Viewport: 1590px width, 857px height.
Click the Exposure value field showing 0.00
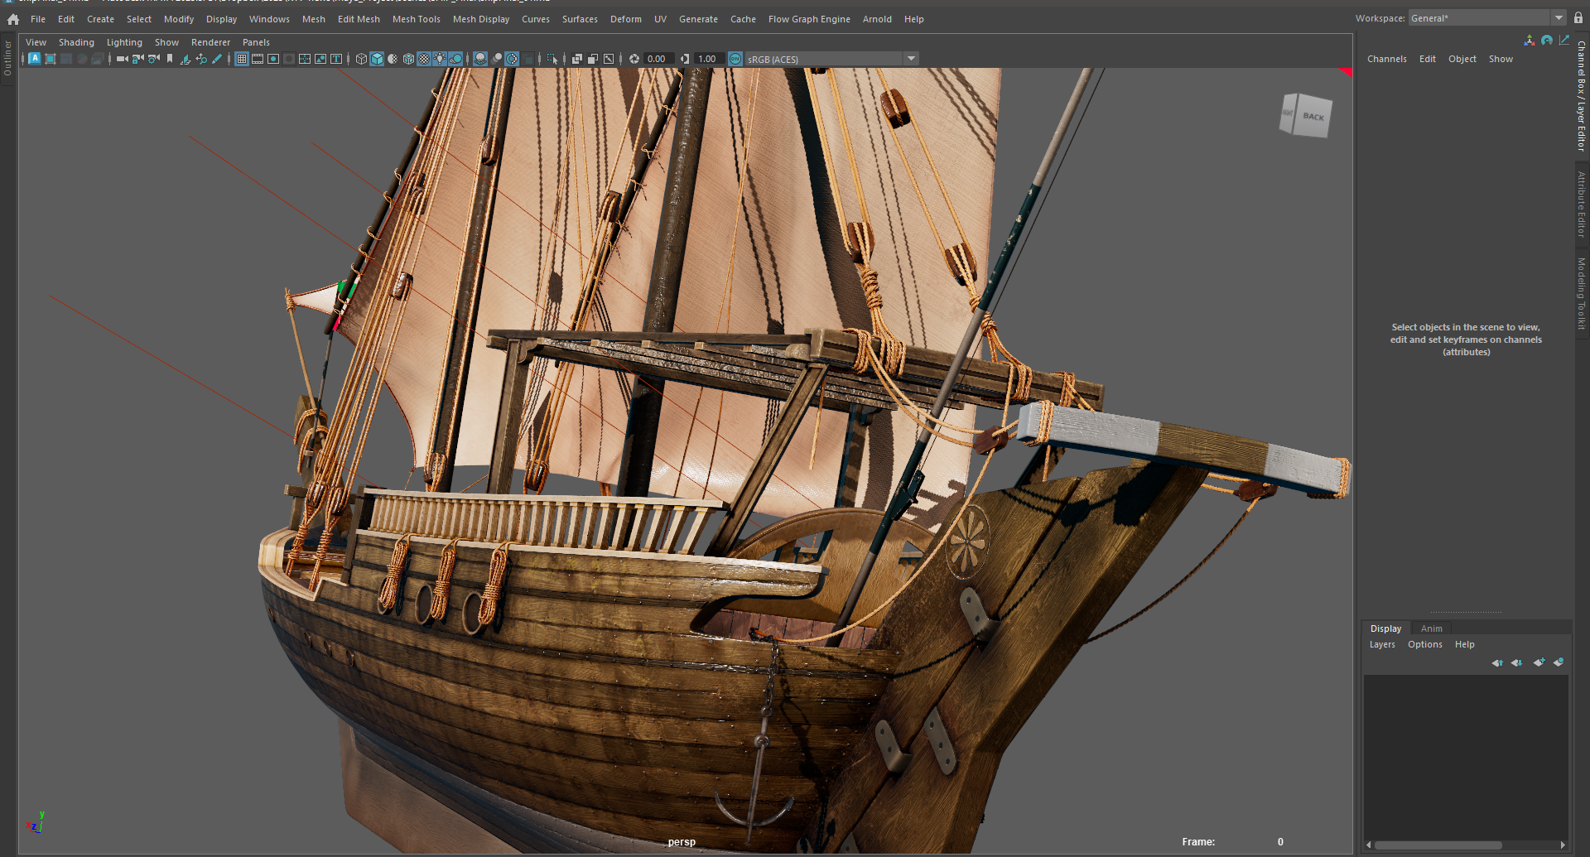tap(659, 59)
